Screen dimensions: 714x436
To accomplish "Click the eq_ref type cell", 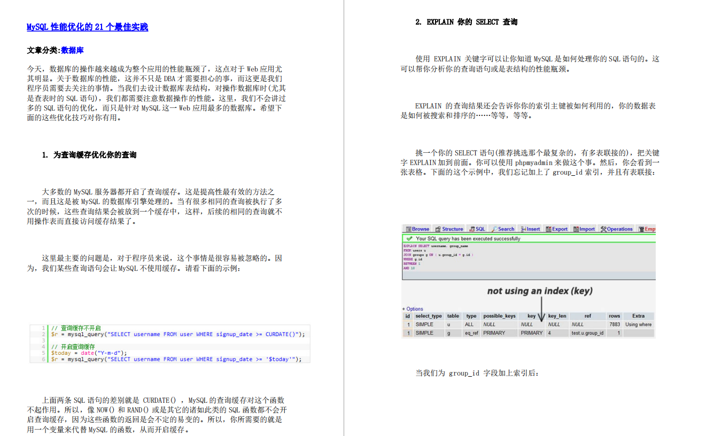I will click(x=471, y=333).
